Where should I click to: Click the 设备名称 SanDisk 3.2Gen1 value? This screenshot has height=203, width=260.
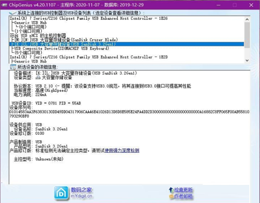(52, 129)
